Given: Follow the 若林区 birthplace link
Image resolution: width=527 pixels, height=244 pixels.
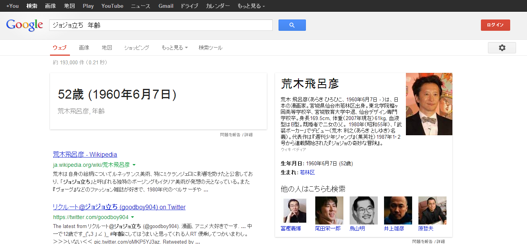Looking at the screenshot, I should pos(307,172).
